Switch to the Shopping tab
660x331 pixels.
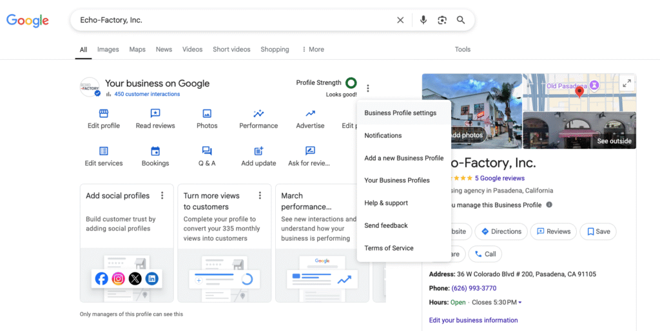tap(275, 49)
